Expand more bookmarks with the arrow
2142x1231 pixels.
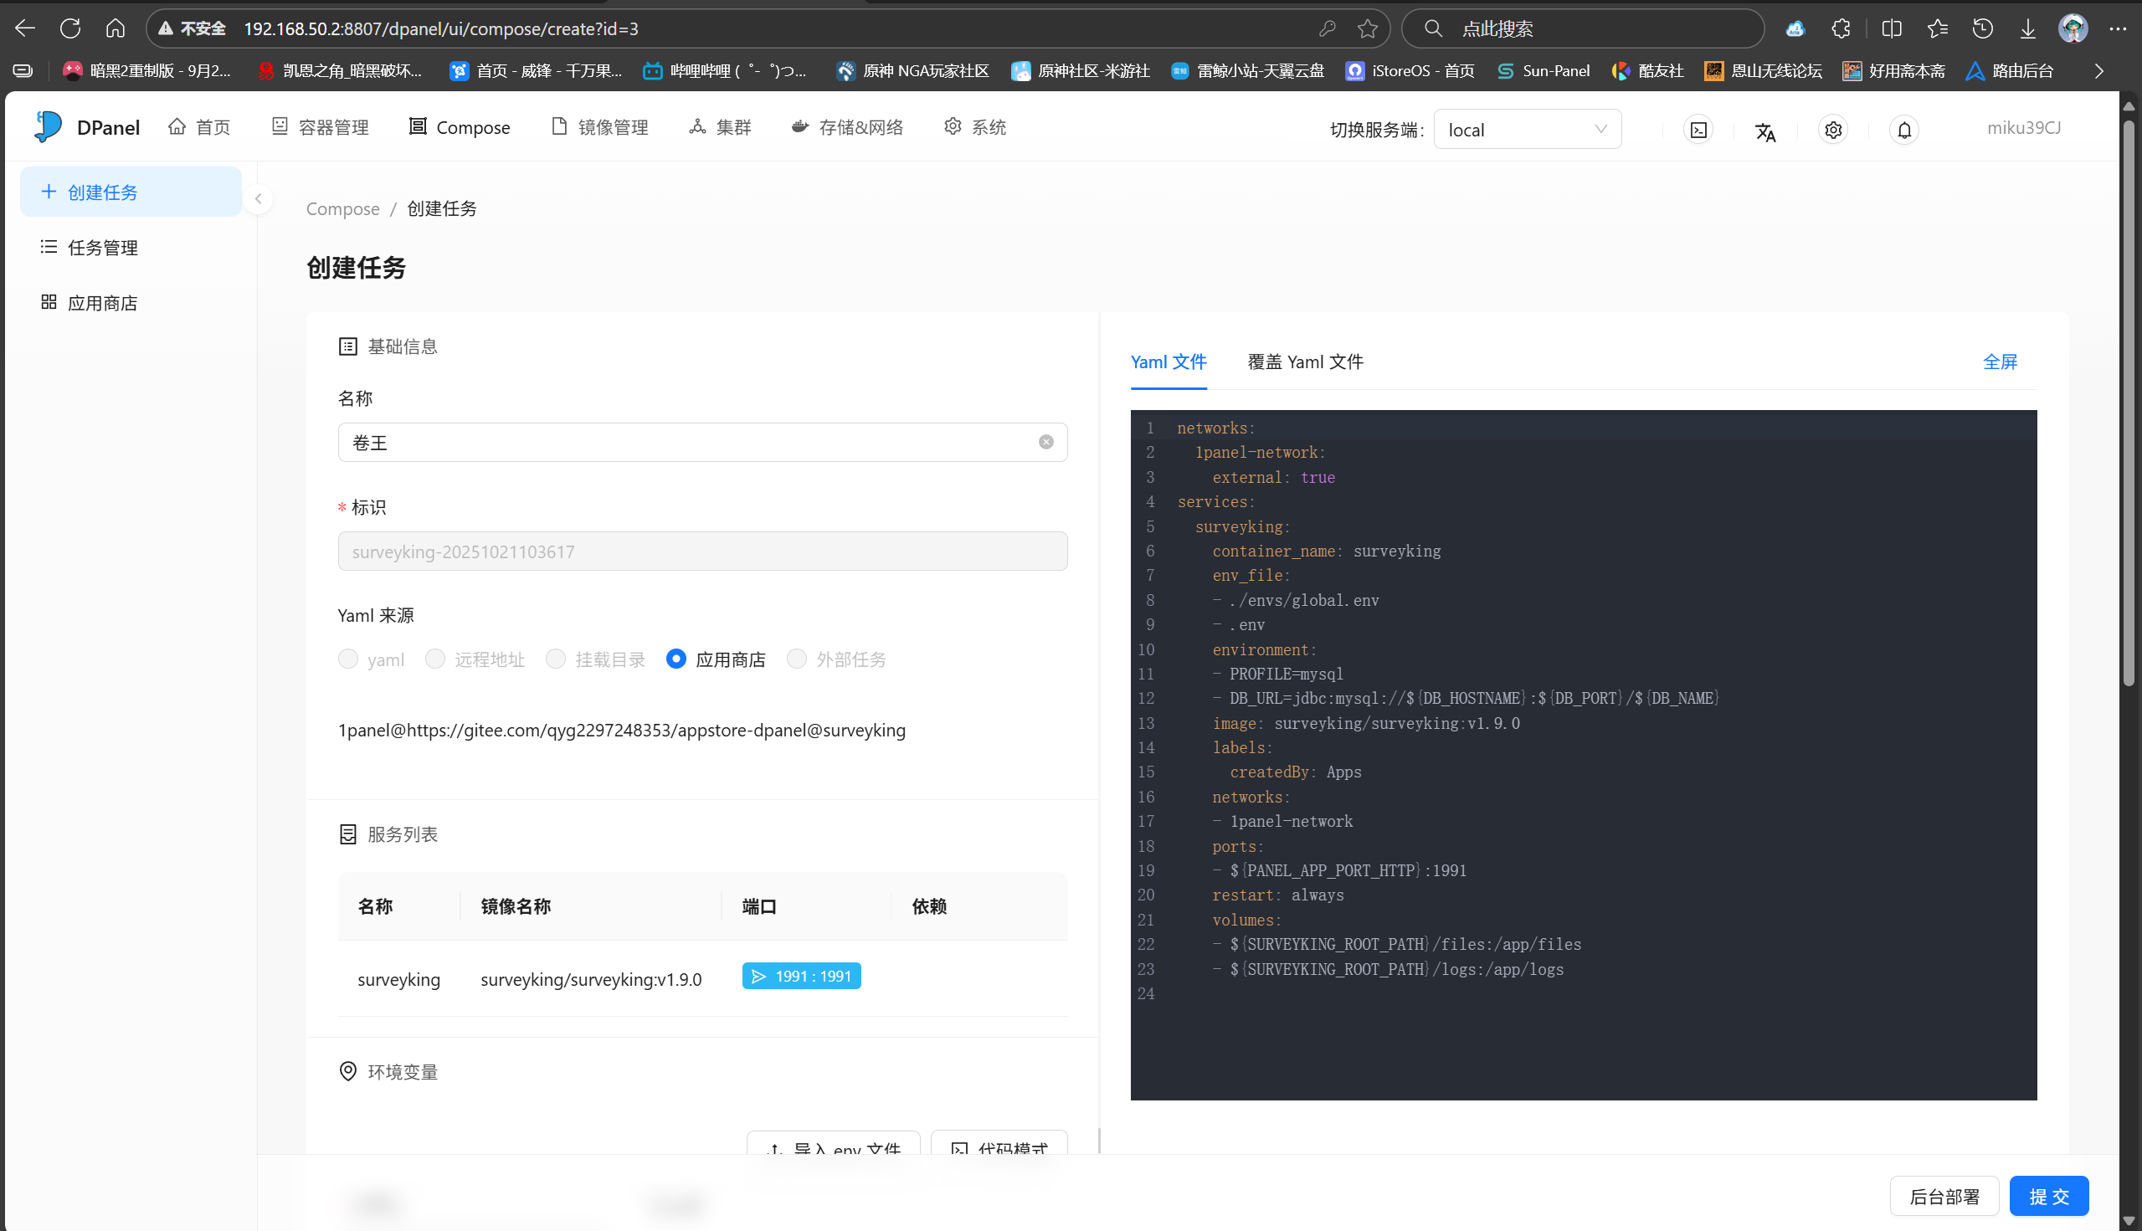(x=2098, y=71)
